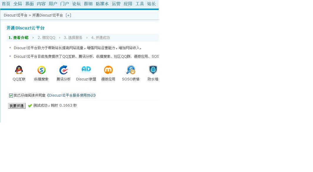Viewport: 313px width, 172px height.
Task: Open the 运营 menu
Action: point(116,4)
